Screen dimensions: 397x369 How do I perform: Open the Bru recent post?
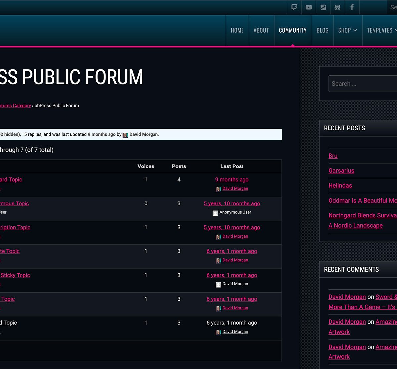(333, 156)
